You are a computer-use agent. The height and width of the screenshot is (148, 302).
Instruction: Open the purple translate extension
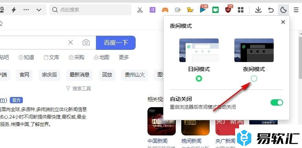pyautogui.click(x=153, y=10)
